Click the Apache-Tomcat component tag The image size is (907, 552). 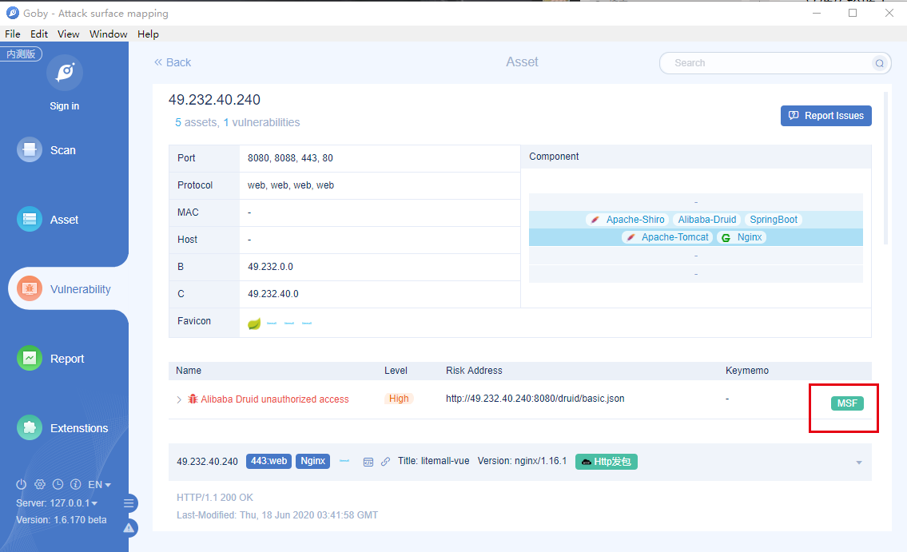point(667,237)
